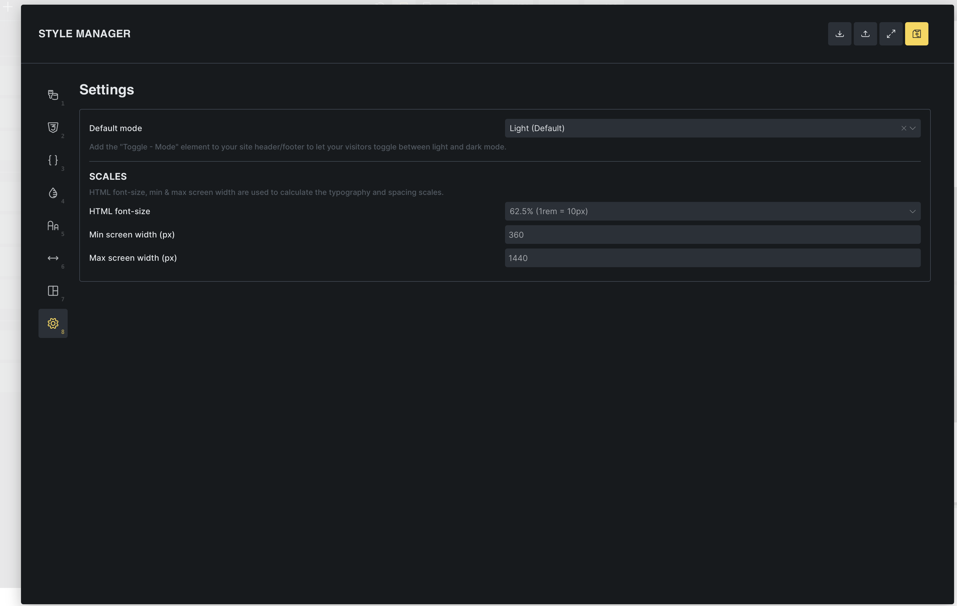Image resolution: width=957 pixels, height=606 pixels.
Task: Open the Aa typography tab
Action: click(53, 226)
